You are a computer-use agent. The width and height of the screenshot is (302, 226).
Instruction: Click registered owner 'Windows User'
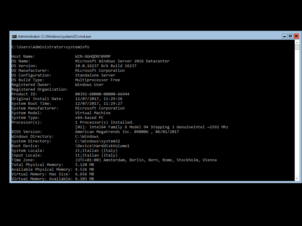point(89,85)
